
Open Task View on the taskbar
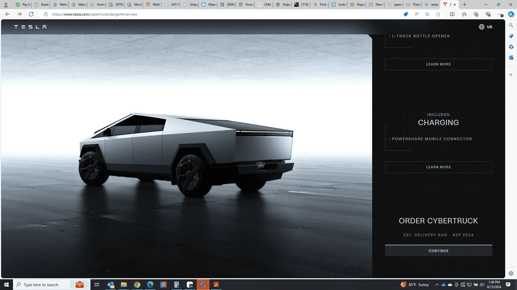click(97, 285)
